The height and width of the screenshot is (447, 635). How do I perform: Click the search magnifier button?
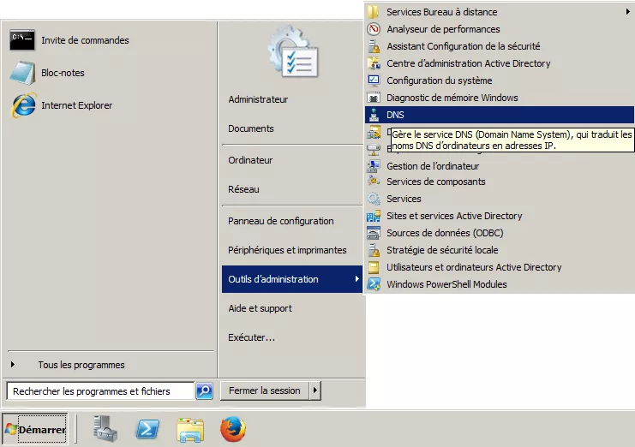(x=205, y=390)
